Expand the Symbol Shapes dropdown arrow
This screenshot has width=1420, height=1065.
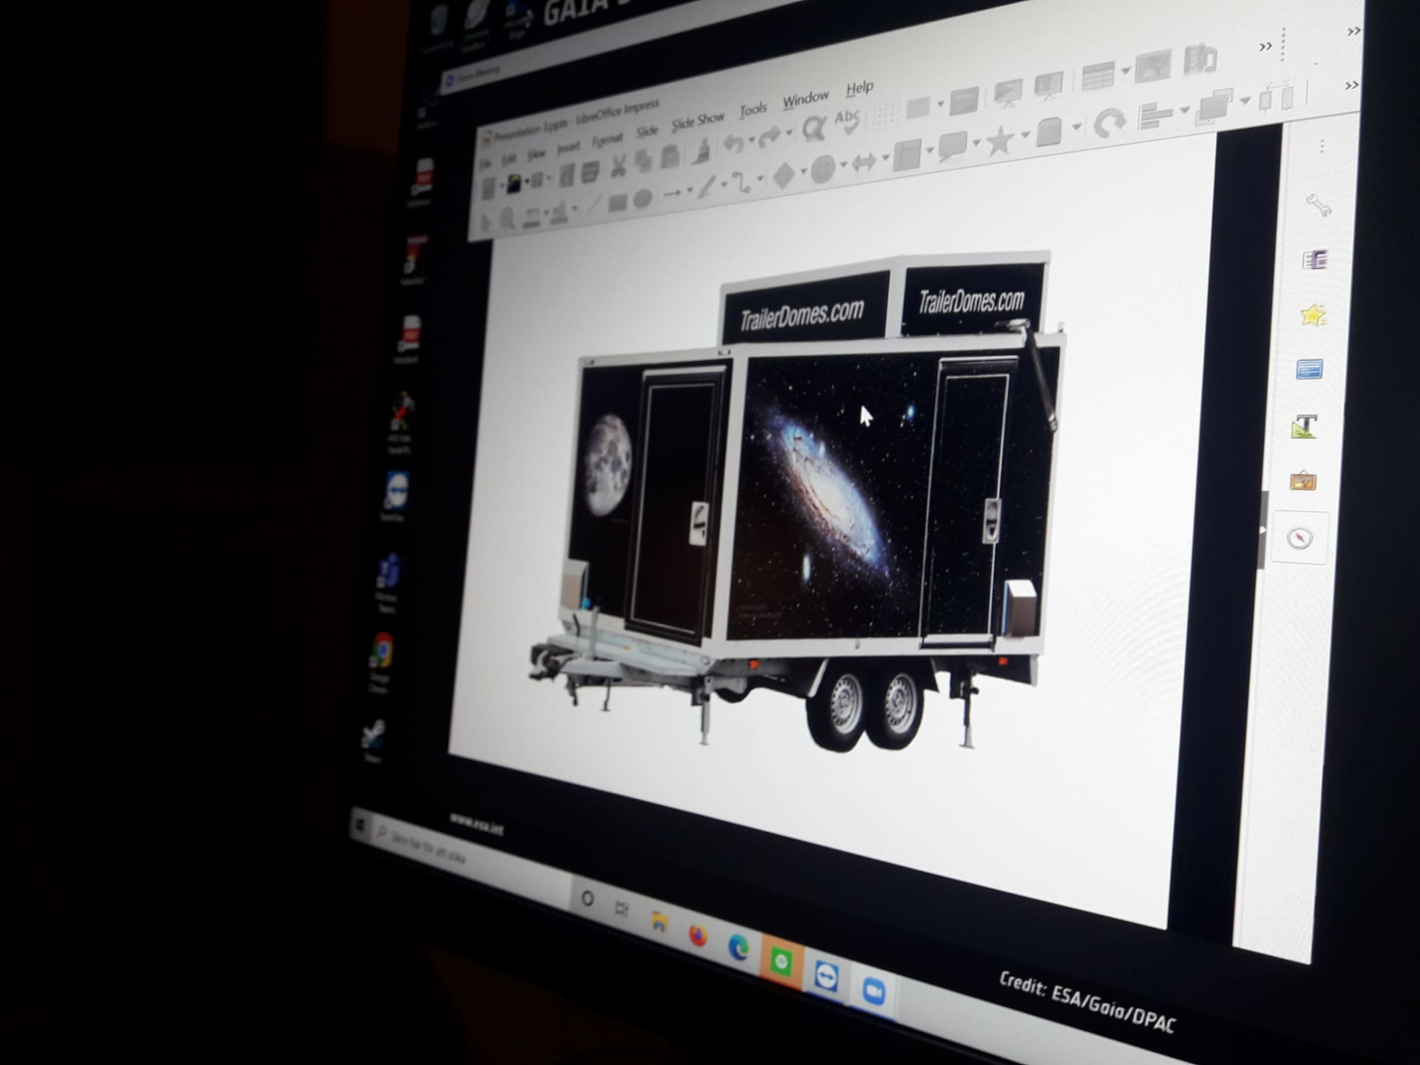(843, 166)
